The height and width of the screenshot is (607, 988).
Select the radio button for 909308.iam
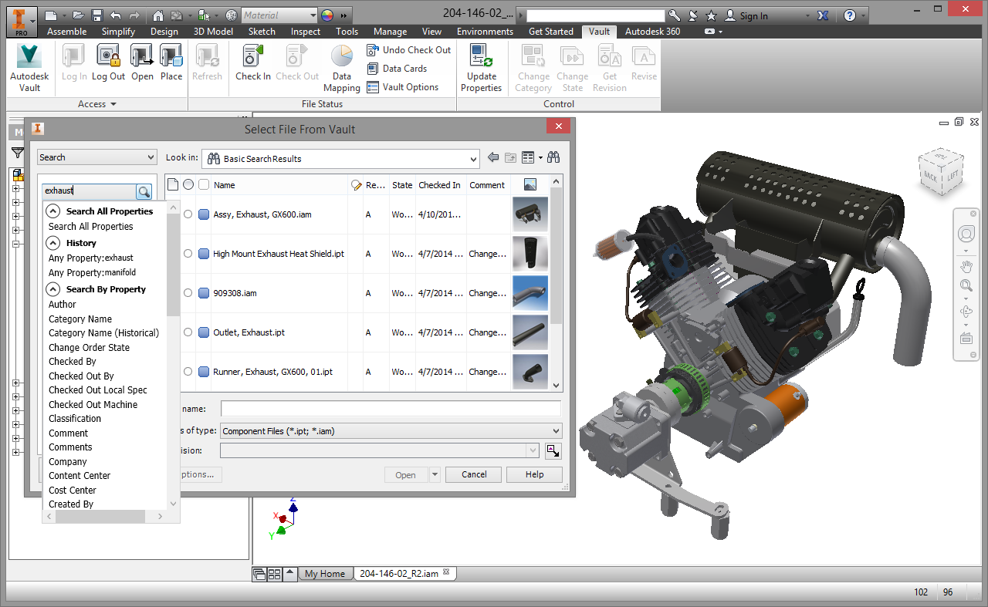[188, 293]
